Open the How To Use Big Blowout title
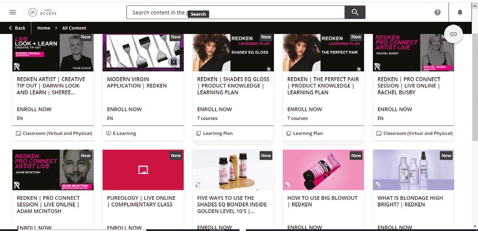The image size is (478, 231). pos(322,201)
